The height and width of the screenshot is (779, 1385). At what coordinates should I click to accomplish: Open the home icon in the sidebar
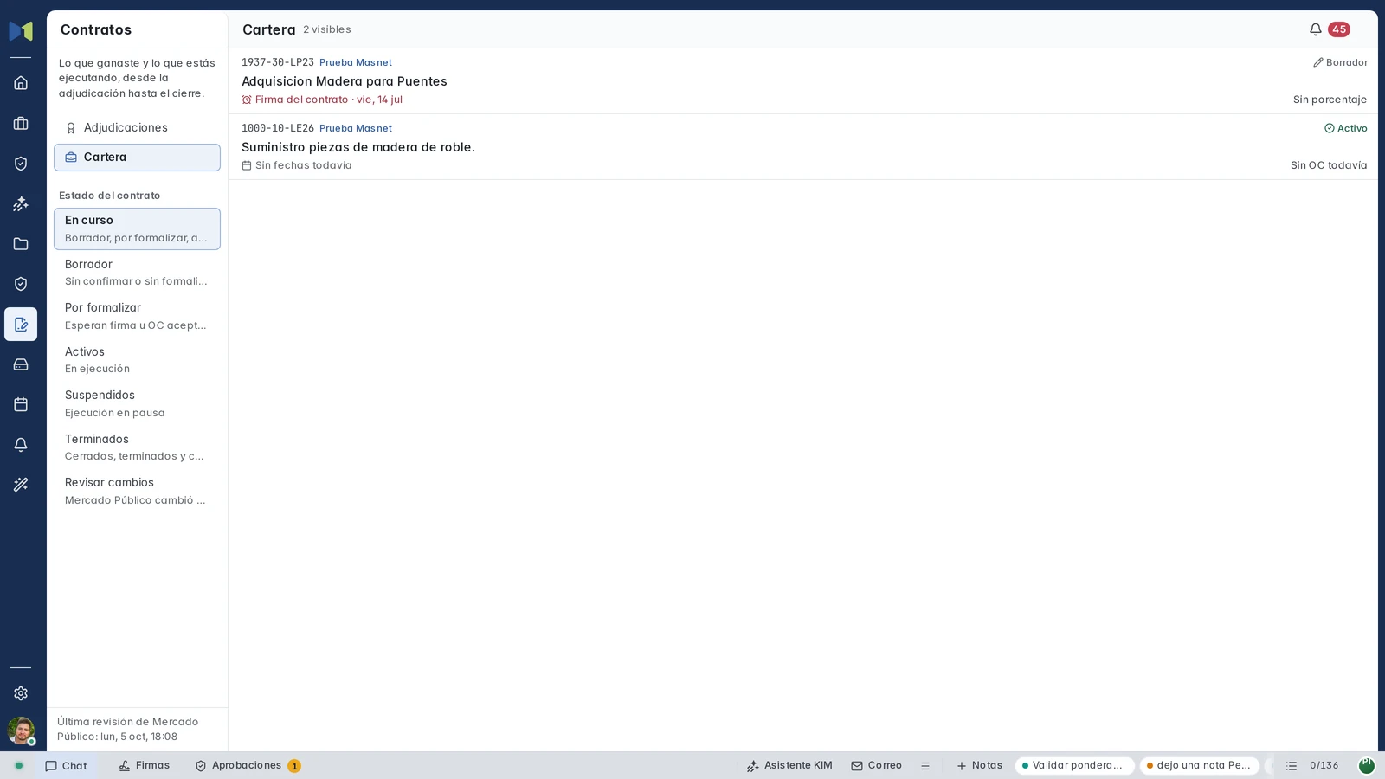pyautogui.click(x=21, y=83)
